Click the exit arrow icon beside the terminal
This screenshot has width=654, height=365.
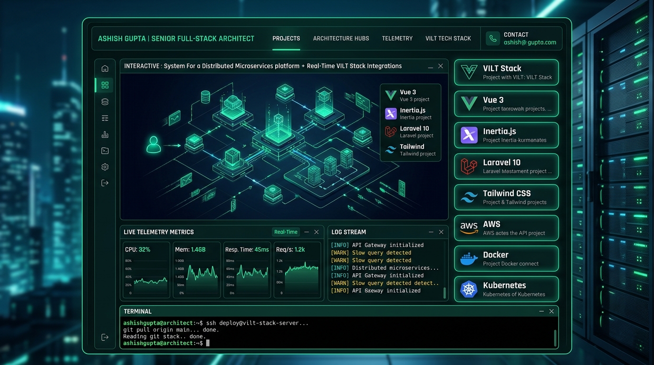105,337
